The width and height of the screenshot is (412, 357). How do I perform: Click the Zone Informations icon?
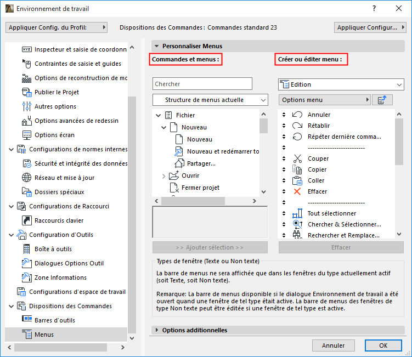[x=26, y=277]
